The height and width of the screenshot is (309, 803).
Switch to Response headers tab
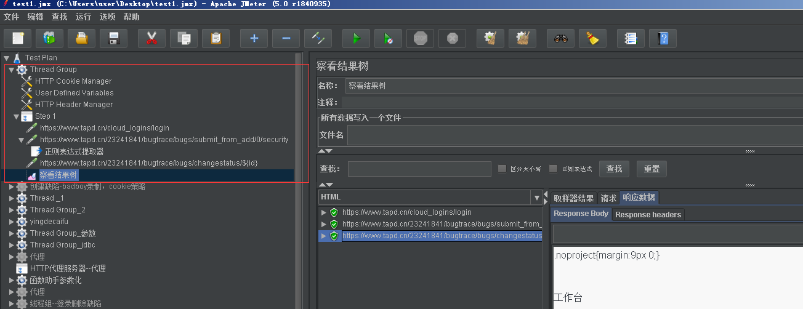(648, 215)
